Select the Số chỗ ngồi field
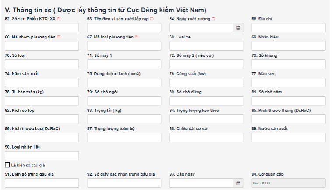The image size is (332, 190). 124,101
